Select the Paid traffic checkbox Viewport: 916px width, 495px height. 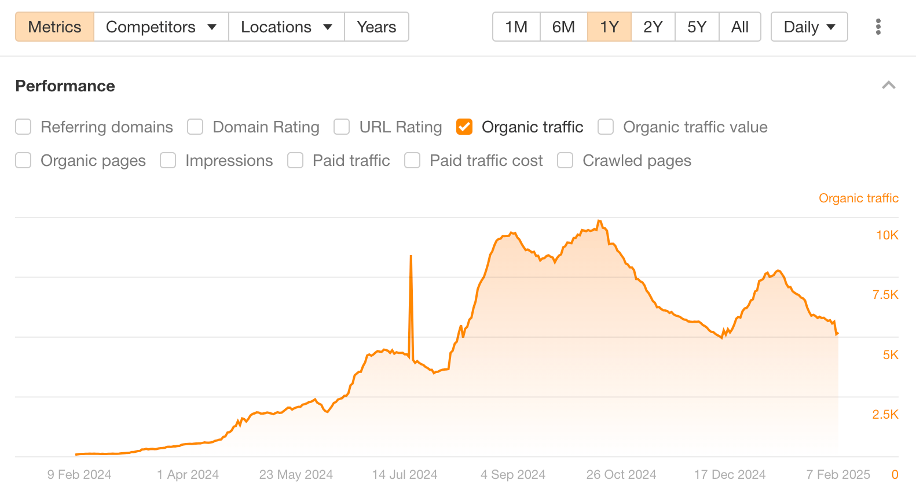pos(295,160)
